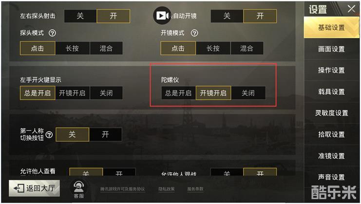The image size is (361, 204).
Task: Open the help icon beside 探头模式
Action: tap(52, 33)
